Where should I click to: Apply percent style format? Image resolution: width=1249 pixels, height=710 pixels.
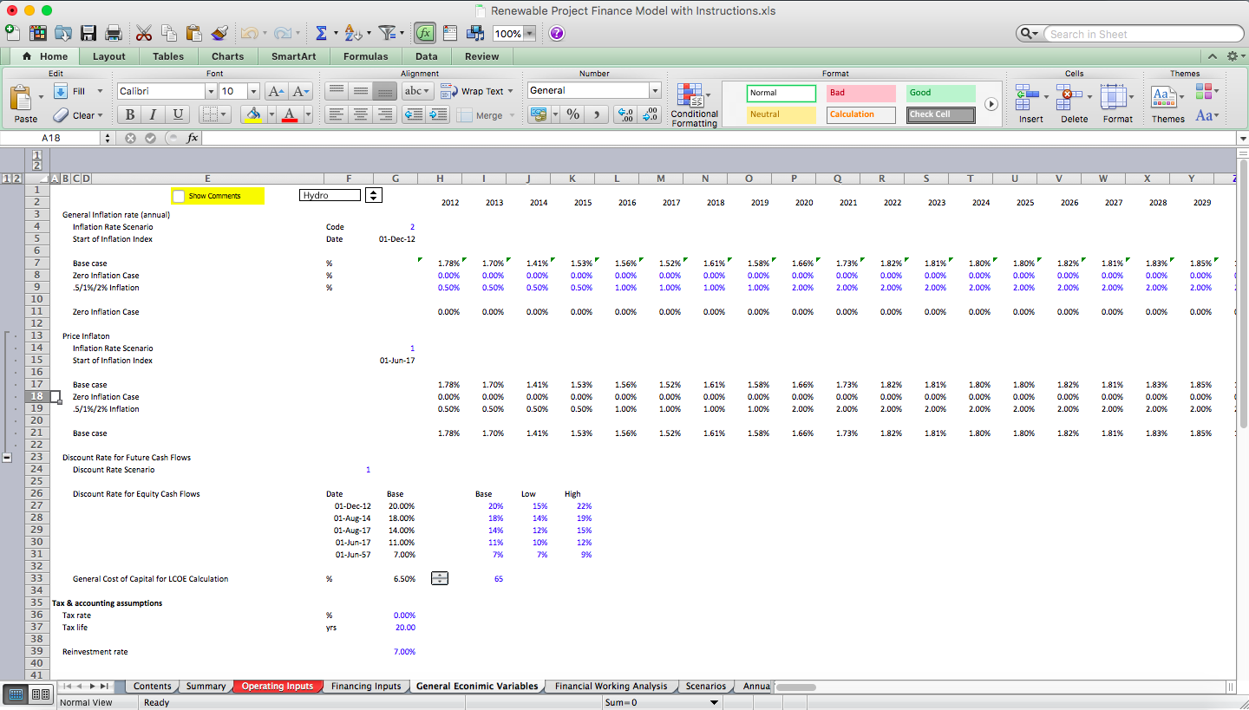pyautogui.click(x=572, y=114)
